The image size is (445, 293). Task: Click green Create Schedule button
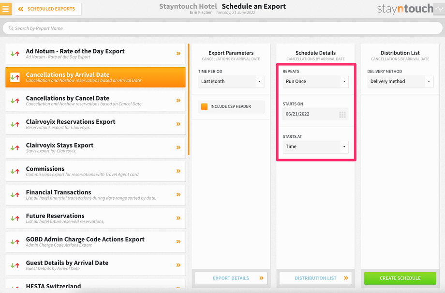(x=400, y=278)
